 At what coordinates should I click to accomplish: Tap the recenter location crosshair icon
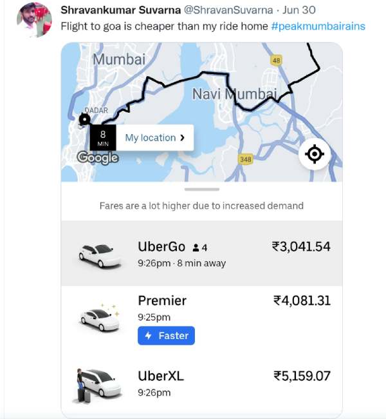tap(315, 154)
